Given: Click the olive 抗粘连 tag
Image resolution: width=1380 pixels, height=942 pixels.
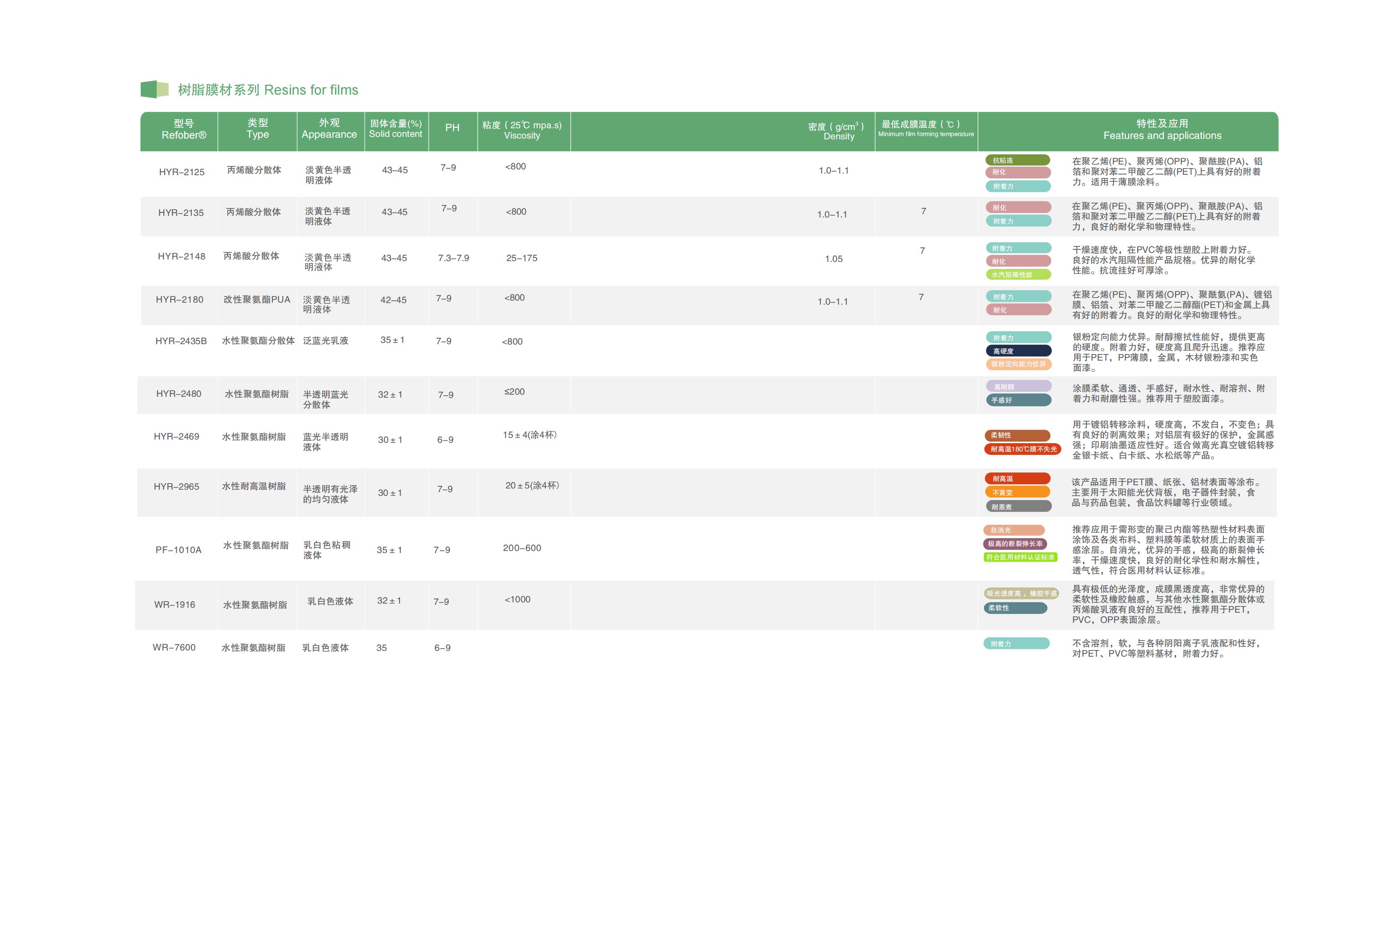Looking at the screenshot, I should point(1017,160).
